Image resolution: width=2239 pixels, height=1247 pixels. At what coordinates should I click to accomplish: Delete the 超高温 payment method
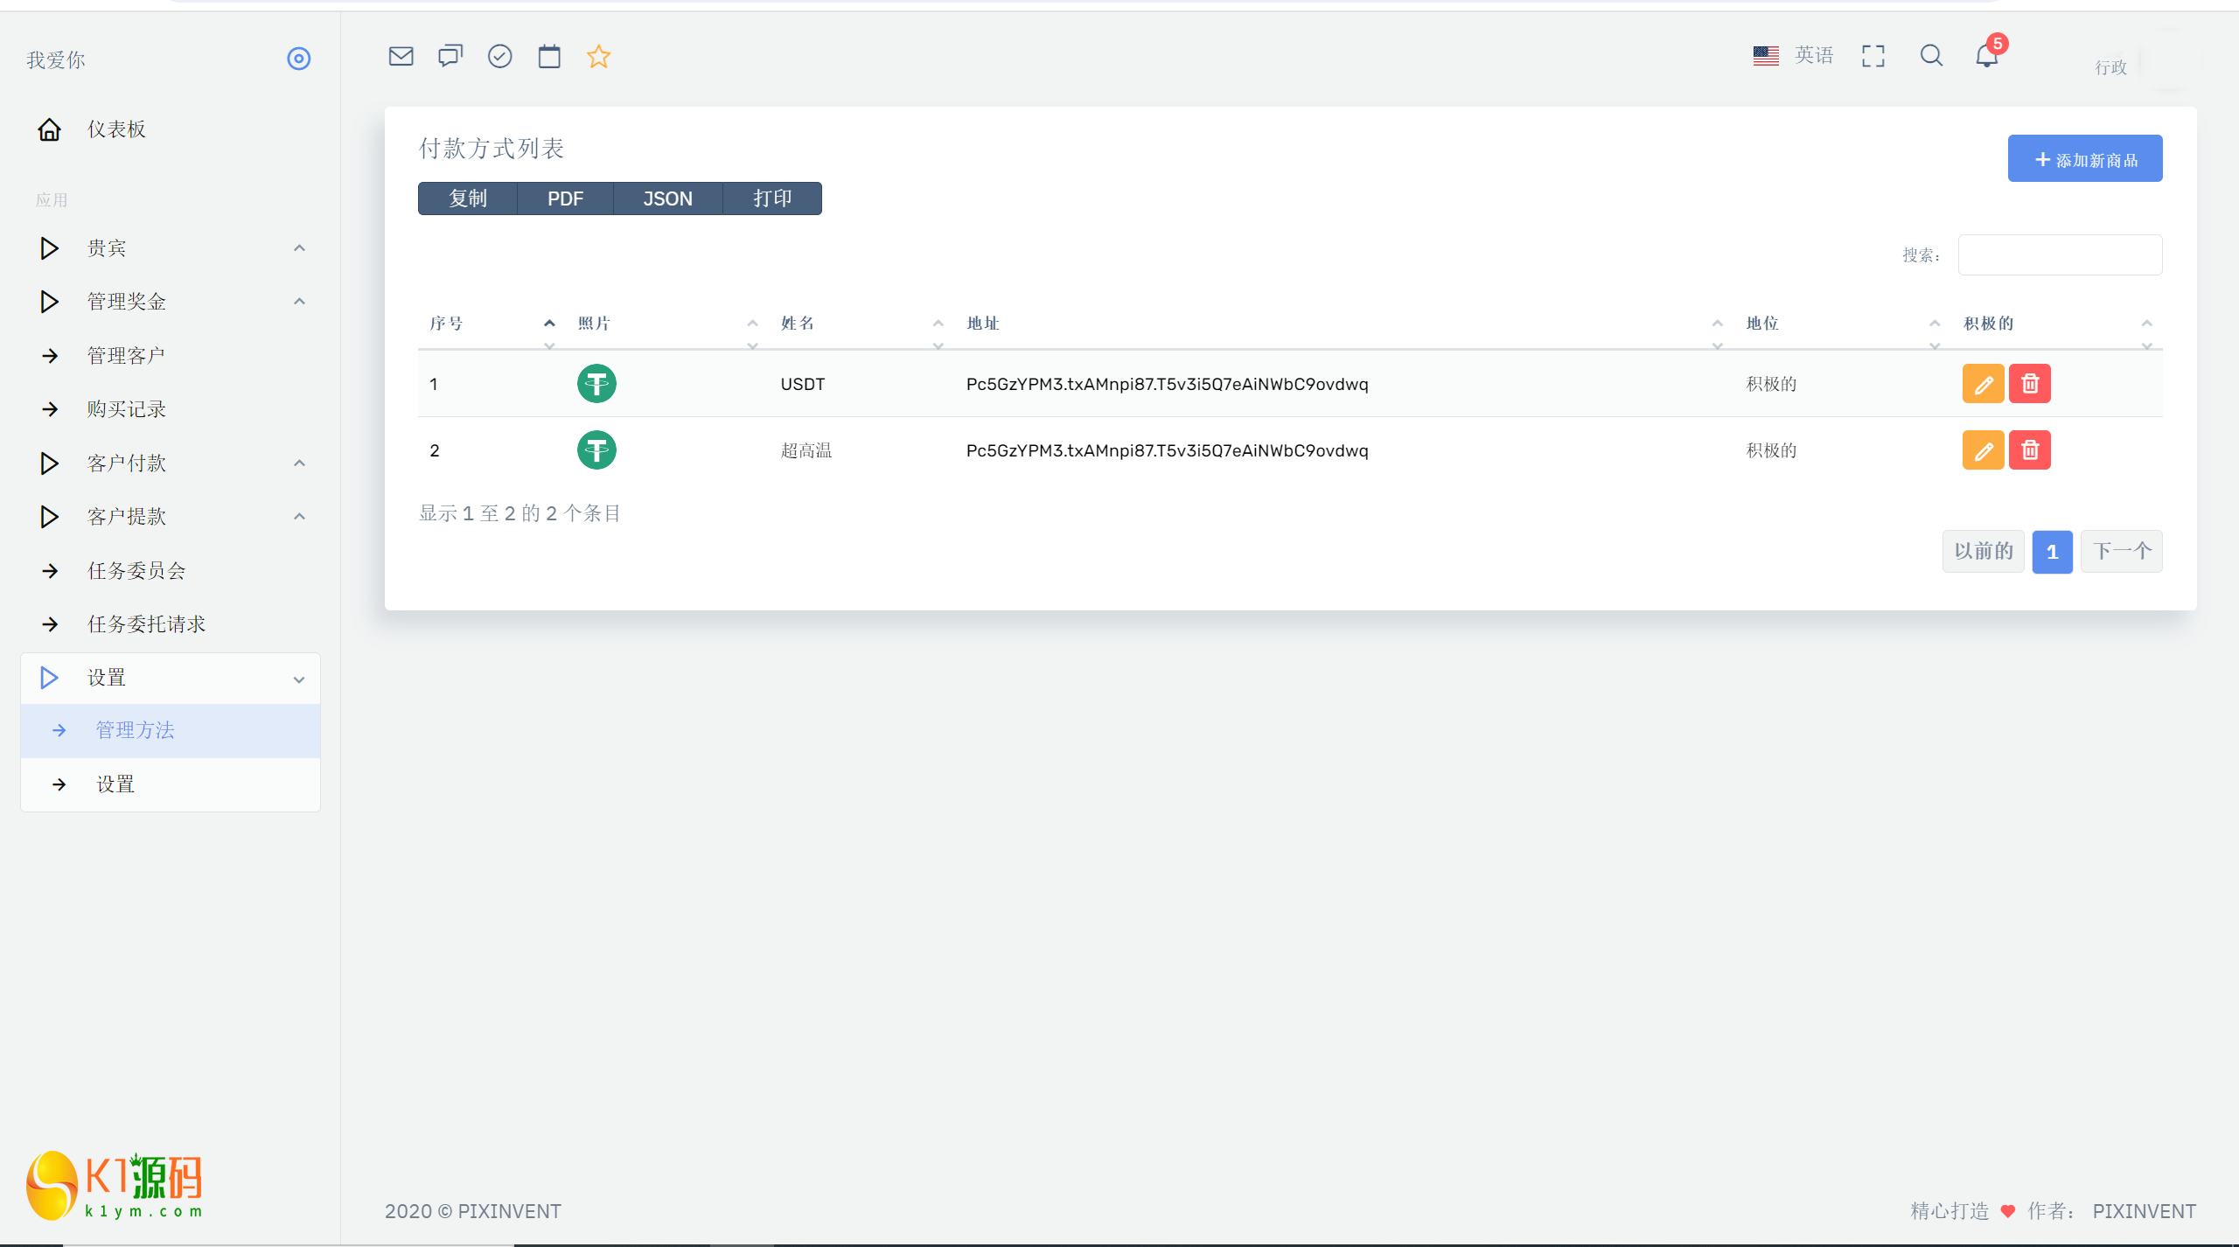coord(2030,450)
